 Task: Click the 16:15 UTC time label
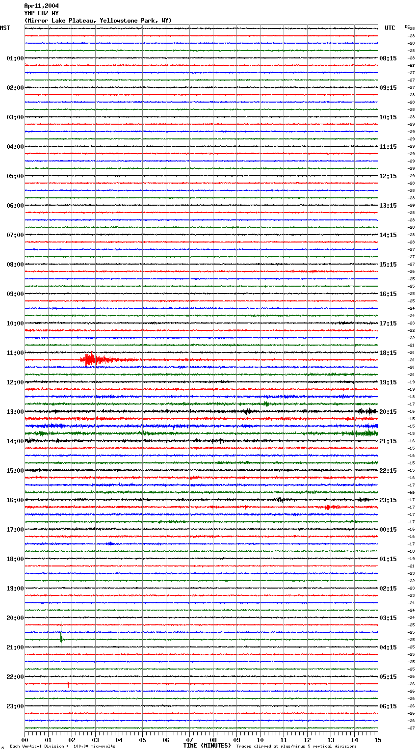(388, 294)
